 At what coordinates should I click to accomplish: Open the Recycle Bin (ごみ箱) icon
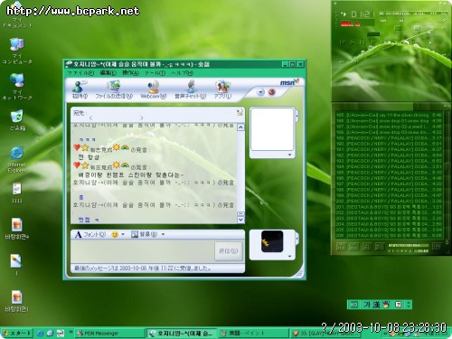(17, 120)
